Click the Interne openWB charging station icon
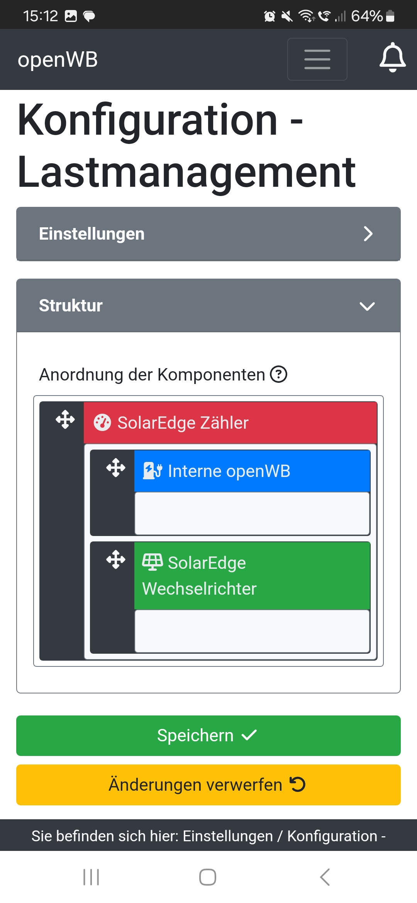The image size is (417, 903). (x=152, y=471)
